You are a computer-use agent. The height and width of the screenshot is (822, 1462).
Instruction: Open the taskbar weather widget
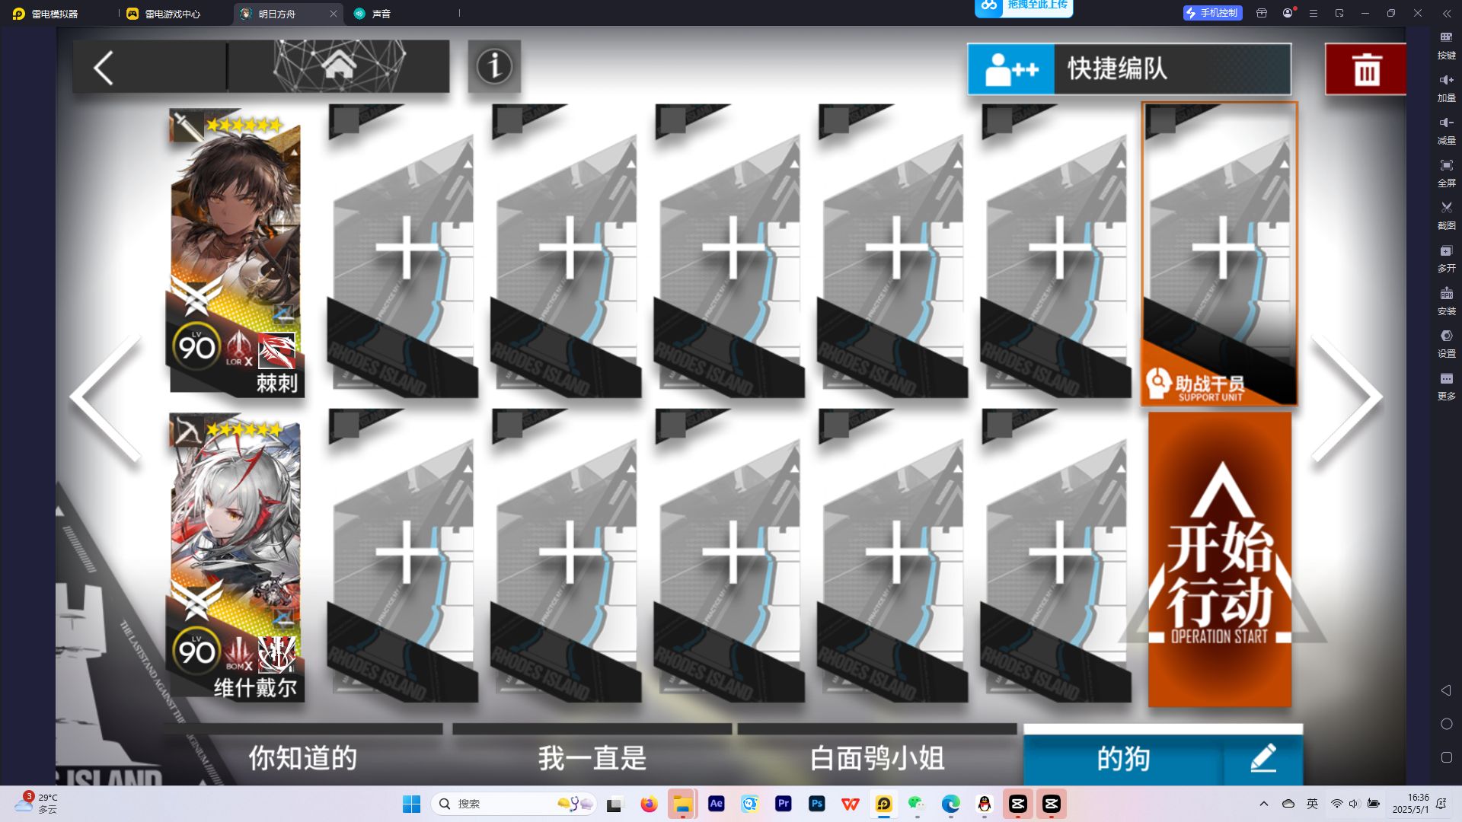point(37,804)
